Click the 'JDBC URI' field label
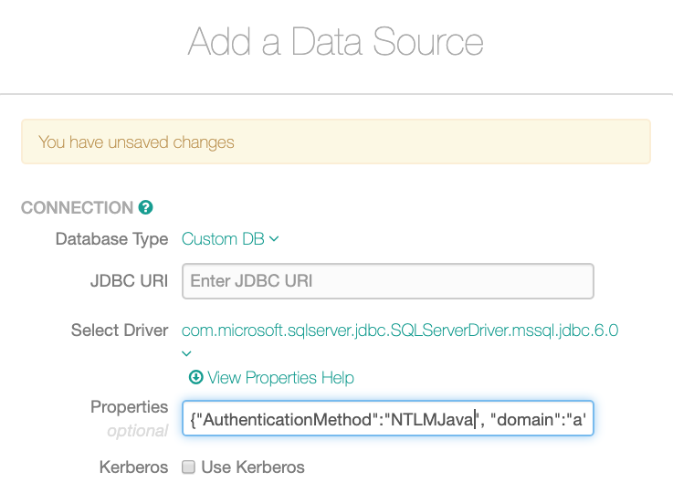This screenshot has height=493, width=673. click(129, 281)
